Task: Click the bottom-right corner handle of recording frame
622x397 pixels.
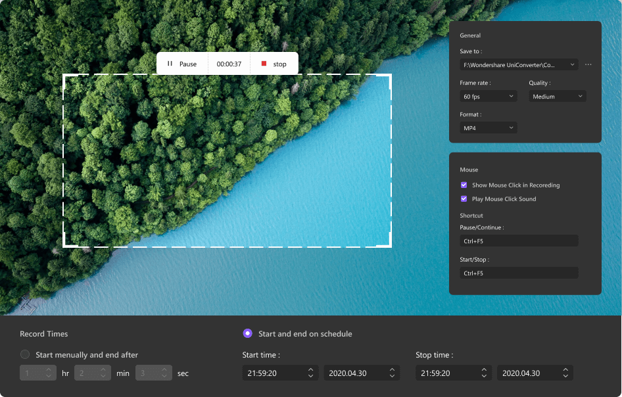Action: click(x=389, y=245)
